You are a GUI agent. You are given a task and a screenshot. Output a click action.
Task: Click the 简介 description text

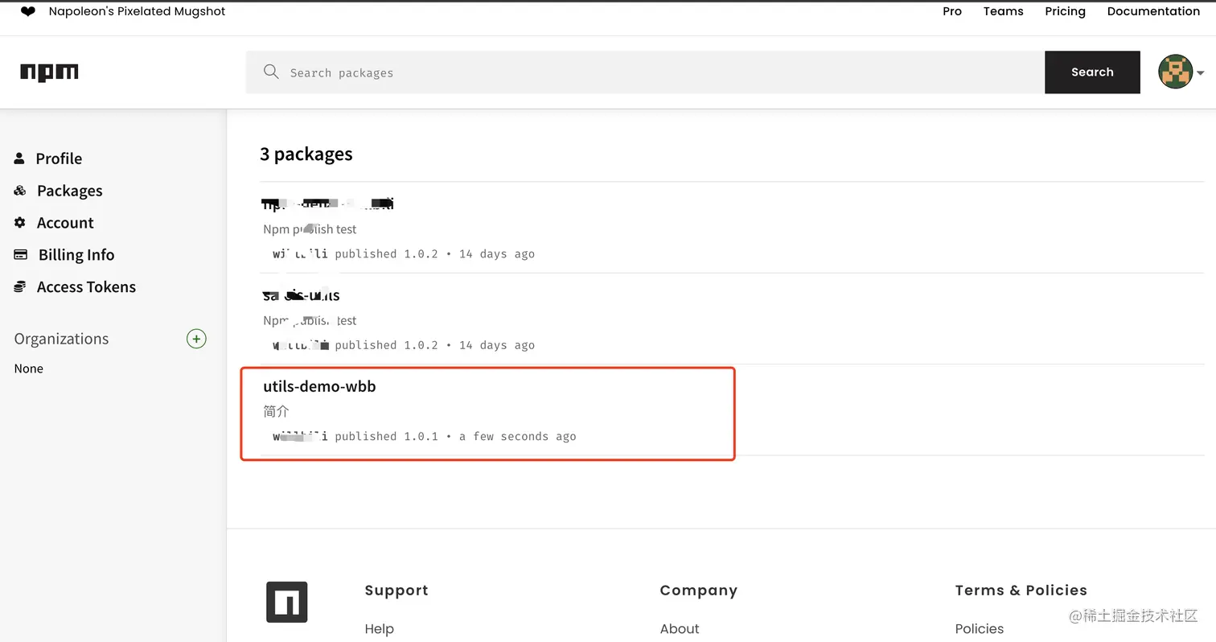(276, 411)
